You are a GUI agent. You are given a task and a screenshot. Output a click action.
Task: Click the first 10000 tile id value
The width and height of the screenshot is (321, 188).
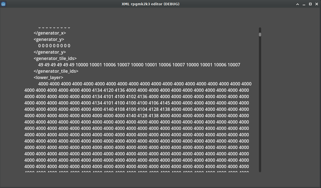(x=82, y=65)
